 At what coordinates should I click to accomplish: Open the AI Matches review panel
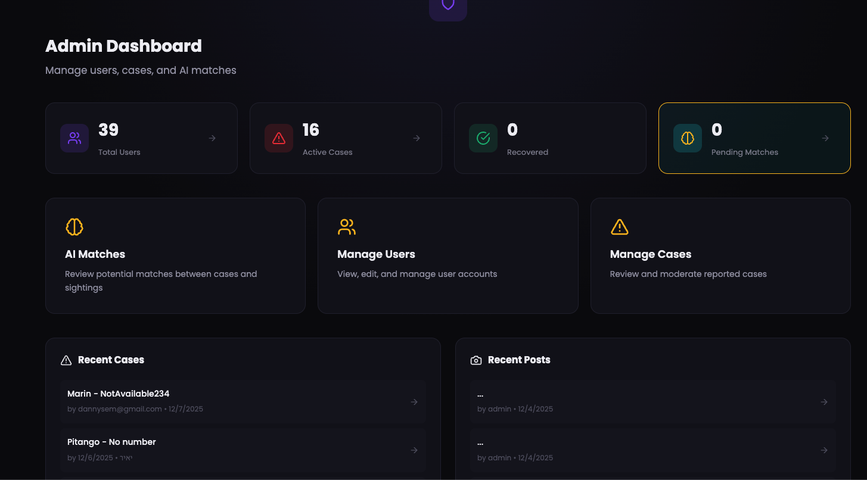coord(175,255)
